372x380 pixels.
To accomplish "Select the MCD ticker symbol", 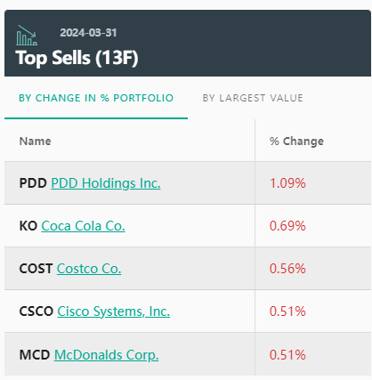I will tap(35, 355).
